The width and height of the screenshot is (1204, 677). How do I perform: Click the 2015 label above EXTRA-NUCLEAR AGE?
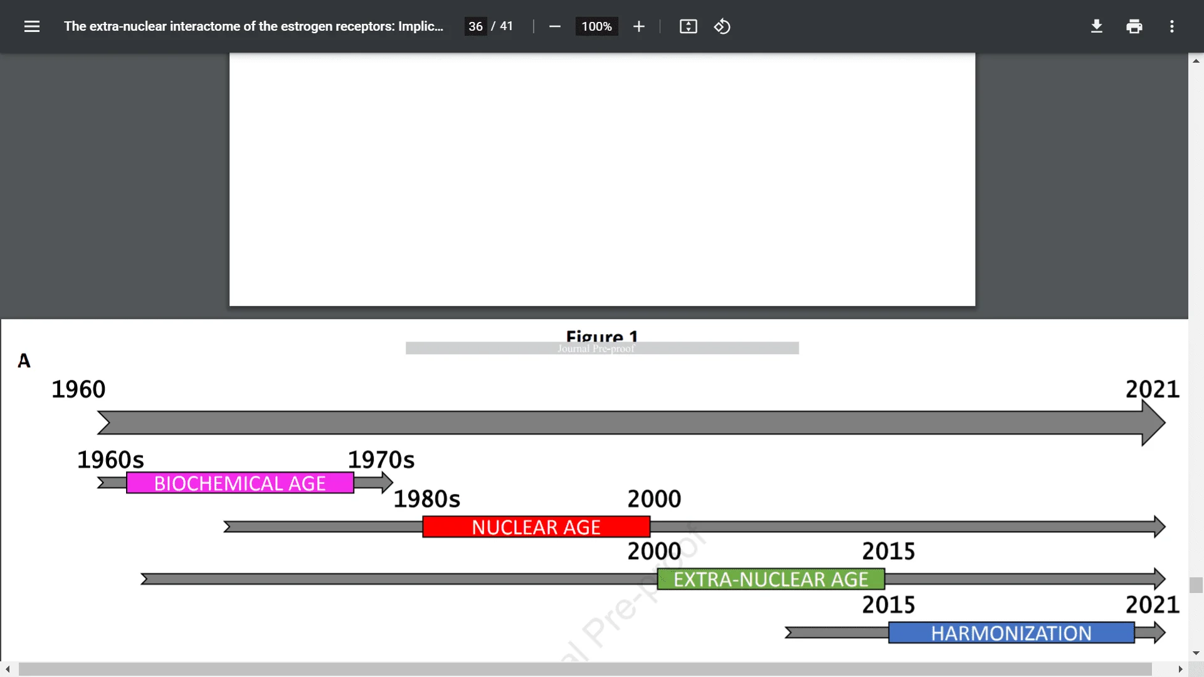pos(889,551)
